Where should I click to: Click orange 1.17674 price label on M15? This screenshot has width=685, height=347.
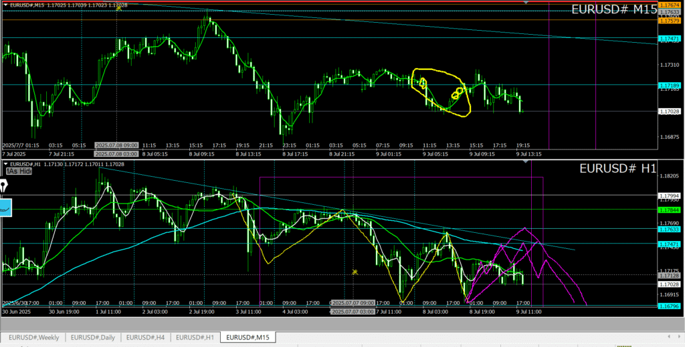669,5
